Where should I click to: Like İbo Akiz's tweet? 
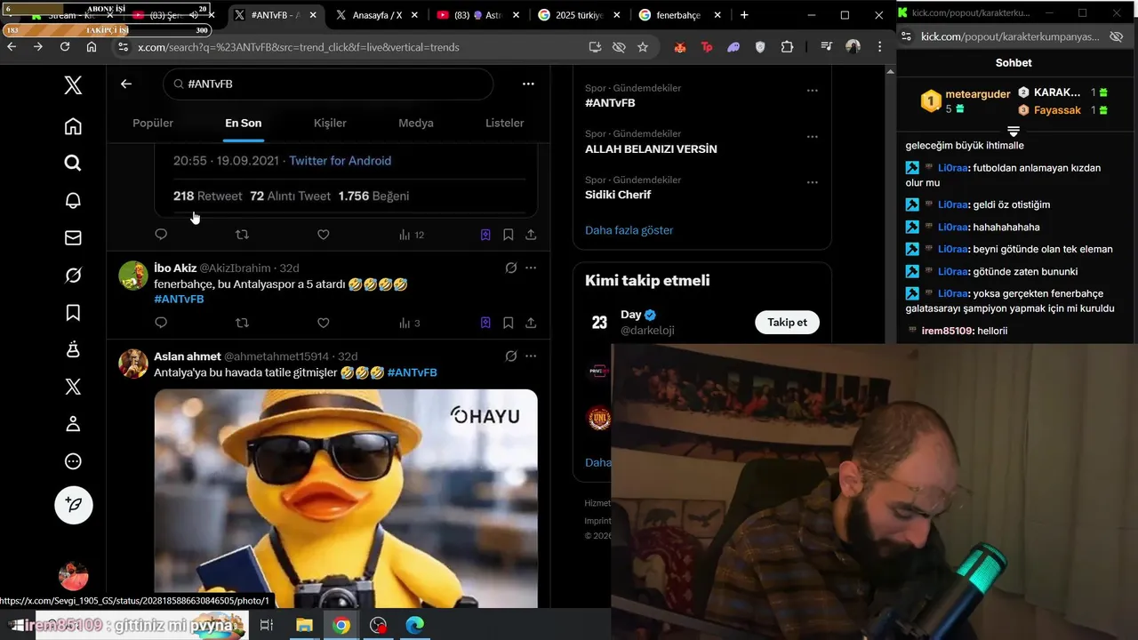(324, 323)
